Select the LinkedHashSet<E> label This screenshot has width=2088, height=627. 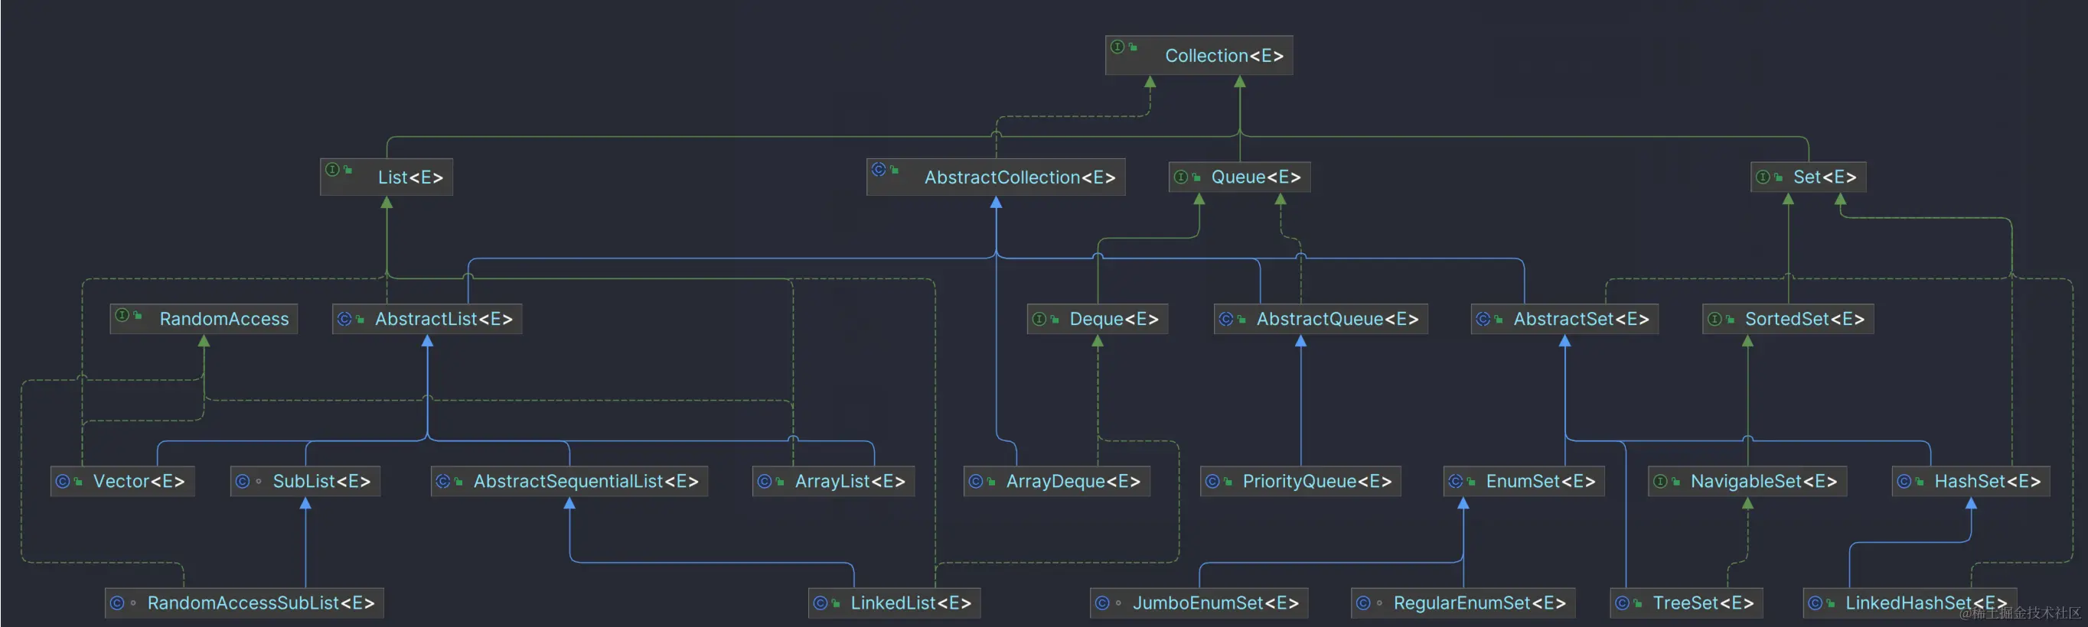coord(1926,603)
